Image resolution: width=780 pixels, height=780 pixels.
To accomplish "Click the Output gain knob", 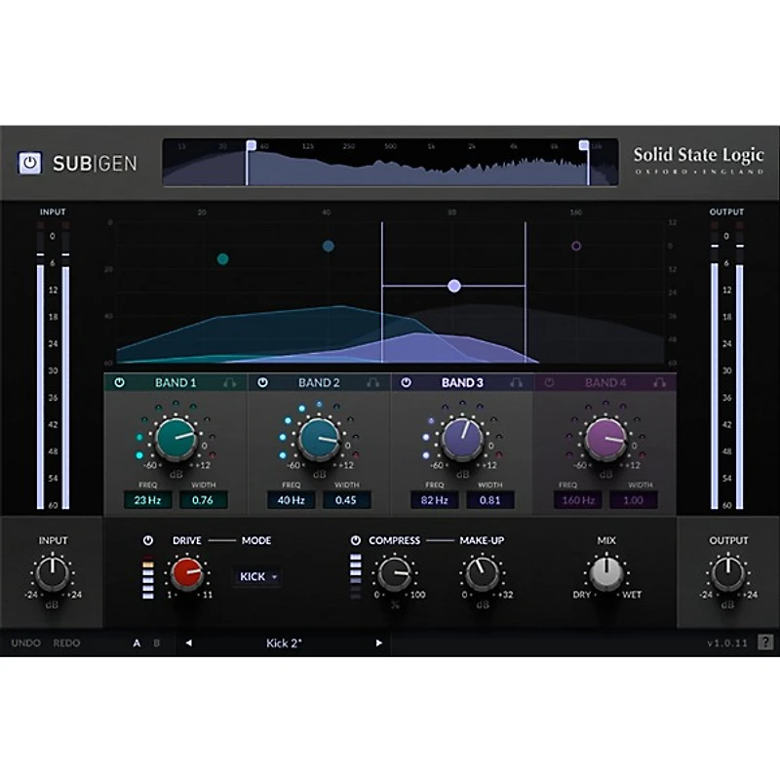I will (727, 573).
